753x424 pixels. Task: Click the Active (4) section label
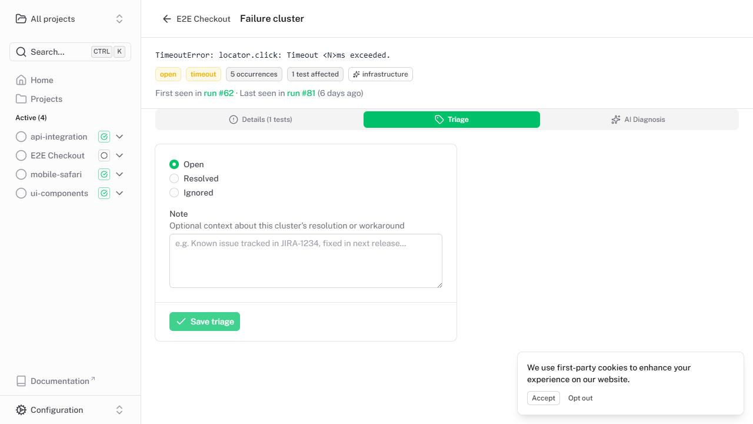click(x=31, y=118)
